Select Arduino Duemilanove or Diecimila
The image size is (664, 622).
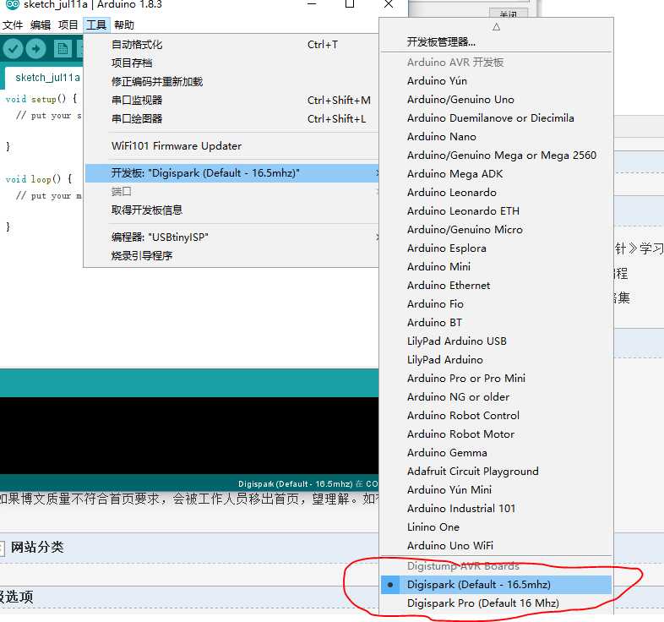tap(496, 118)
